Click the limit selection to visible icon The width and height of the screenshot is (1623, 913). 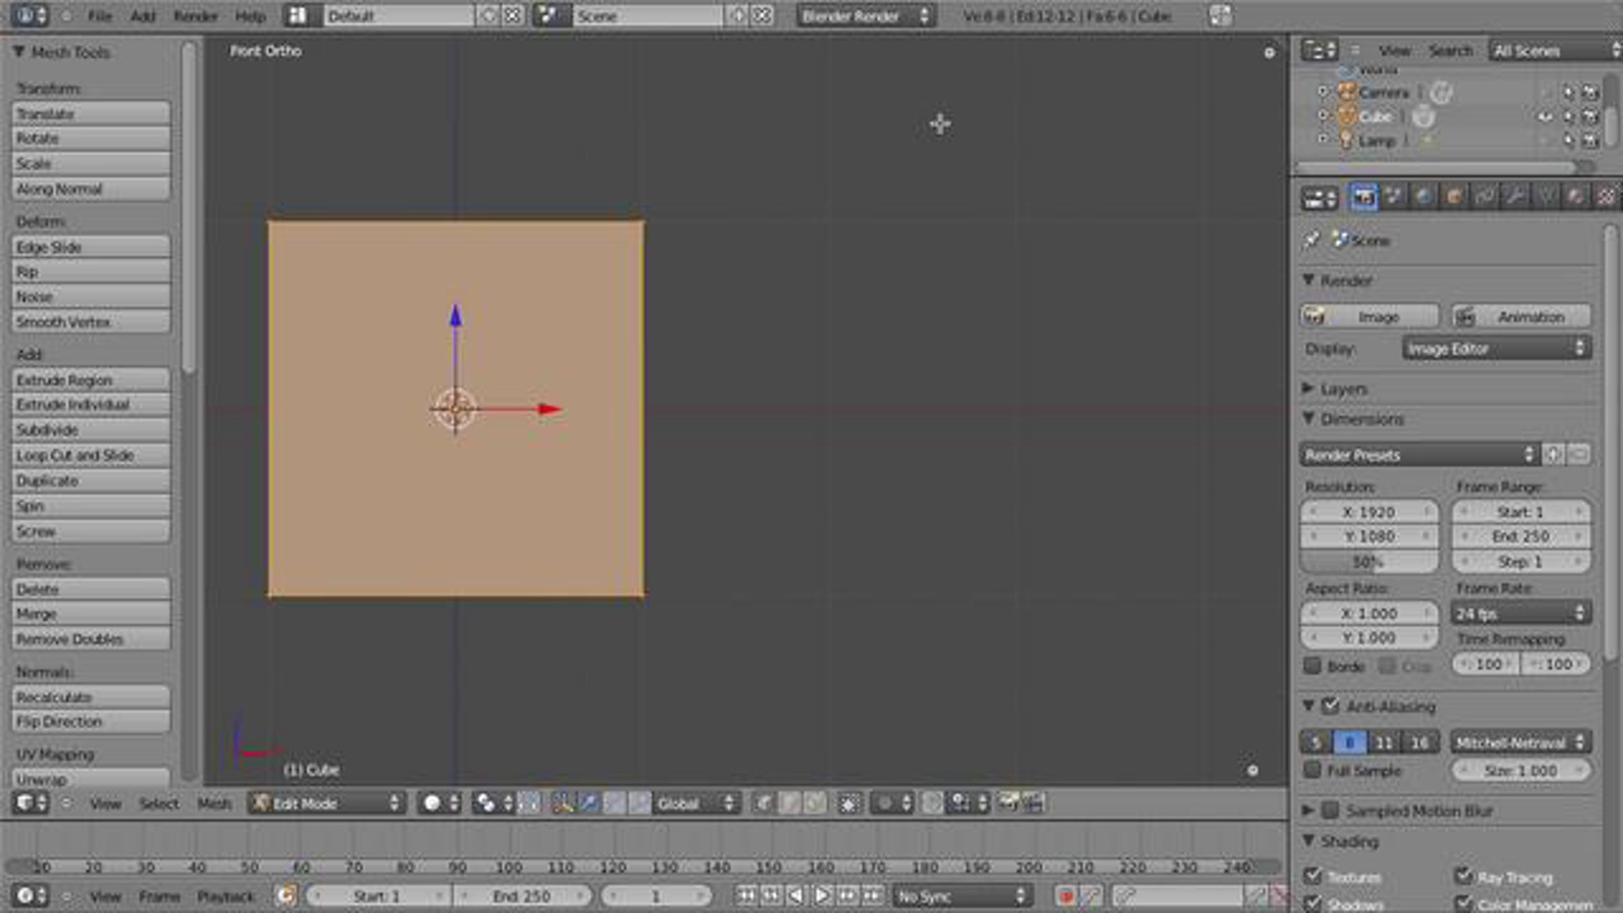coord(849,803)
